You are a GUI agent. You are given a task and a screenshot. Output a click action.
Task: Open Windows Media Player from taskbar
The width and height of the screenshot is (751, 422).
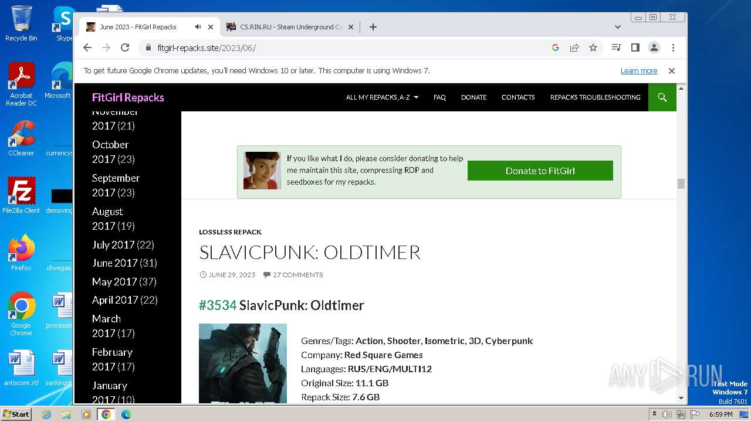86,414
